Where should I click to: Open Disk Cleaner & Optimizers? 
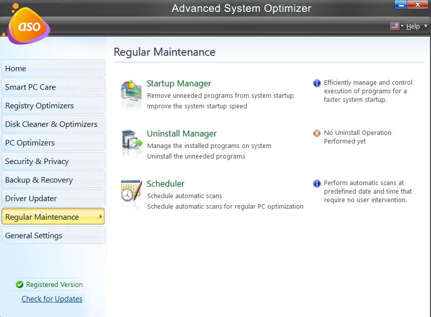(x=53, y=124)
